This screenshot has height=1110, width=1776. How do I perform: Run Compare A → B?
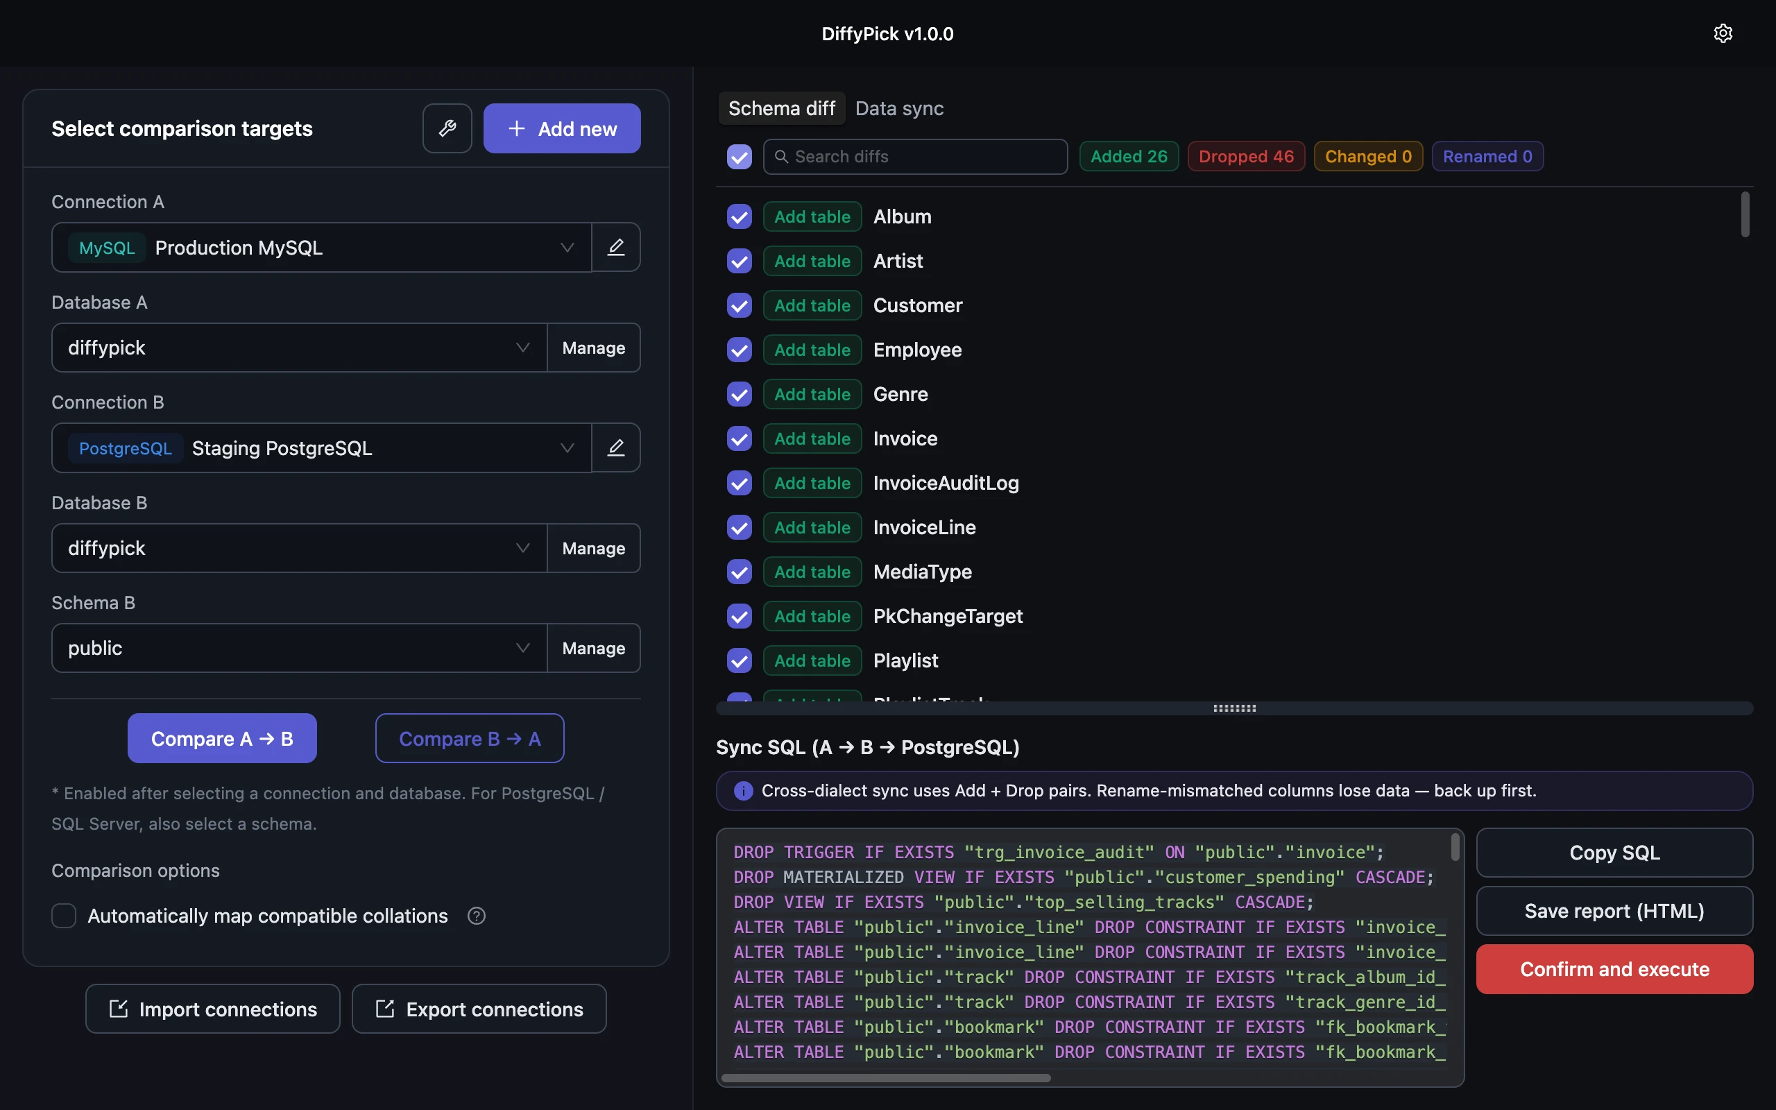click(x=221, y=737)
